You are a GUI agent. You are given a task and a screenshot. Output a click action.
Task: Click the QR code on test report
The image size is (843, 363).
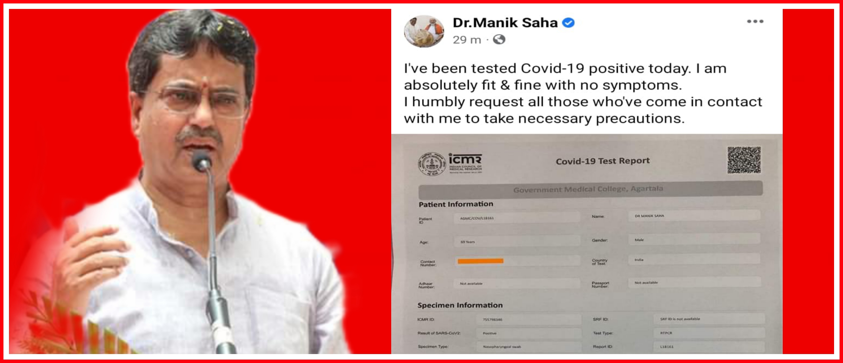(x=744, y=160)
